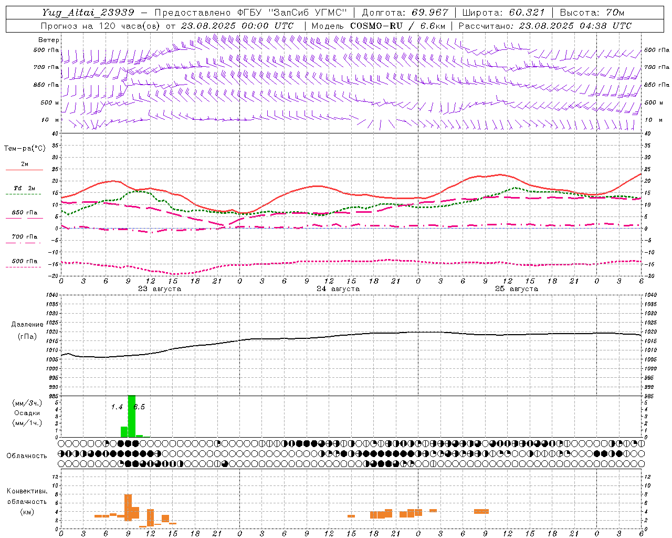This screenshot has width=672, height=538.
Task: Click the Широта: 60.321 value
Action: click(x=503, y=13)
